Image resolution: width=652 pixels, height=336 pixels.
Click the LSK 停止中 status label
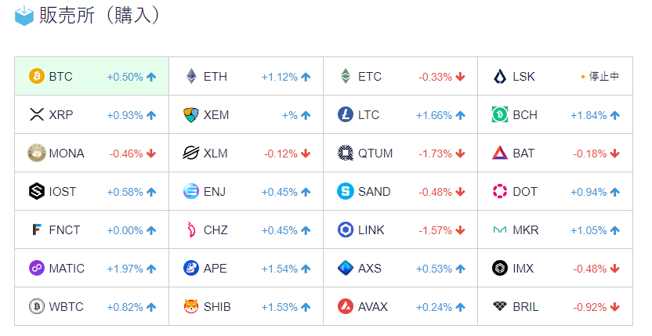click(603, 77)
